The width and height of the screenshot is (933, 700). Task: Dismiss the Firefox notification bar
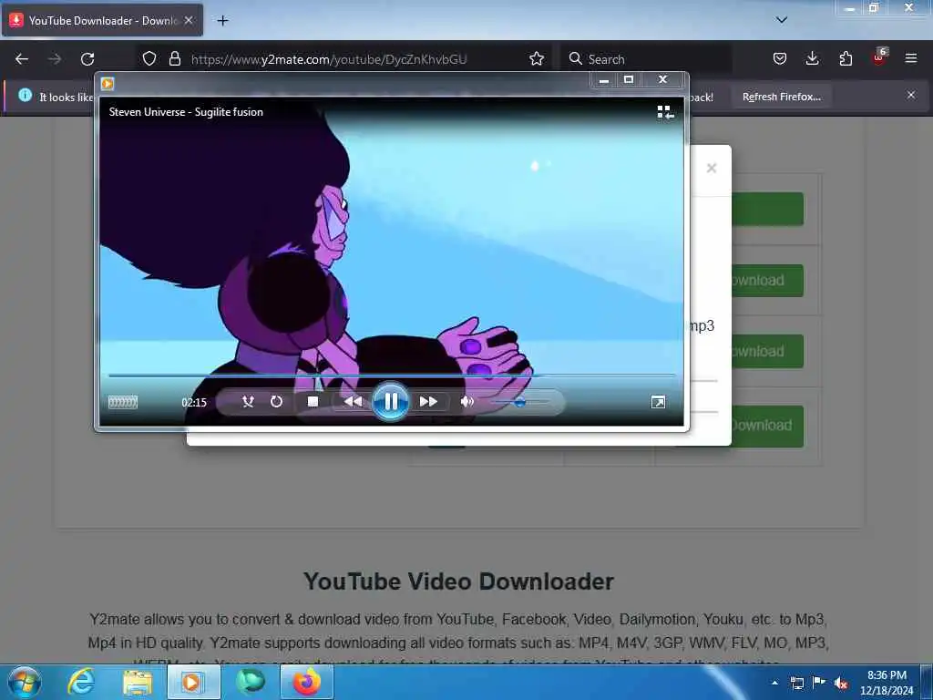911,95
